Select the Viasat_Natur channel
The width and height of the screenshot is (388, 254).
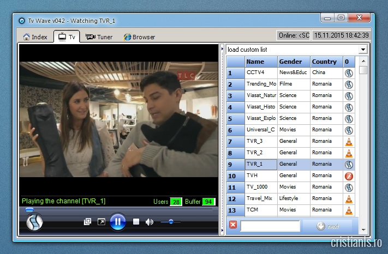click(x=261, y=95)
